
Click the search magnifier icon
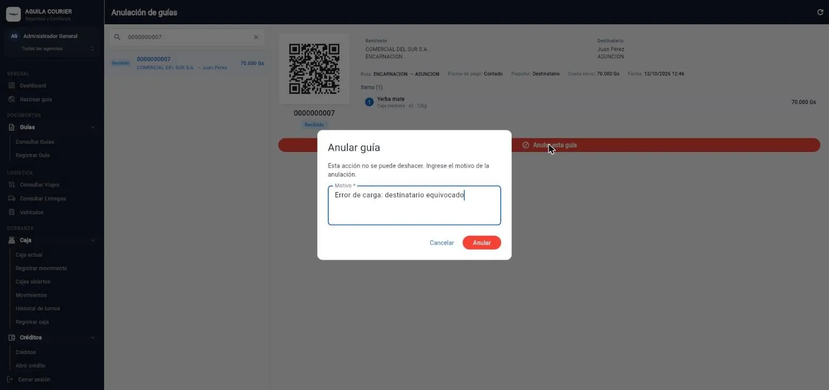[x=117, y=37]
